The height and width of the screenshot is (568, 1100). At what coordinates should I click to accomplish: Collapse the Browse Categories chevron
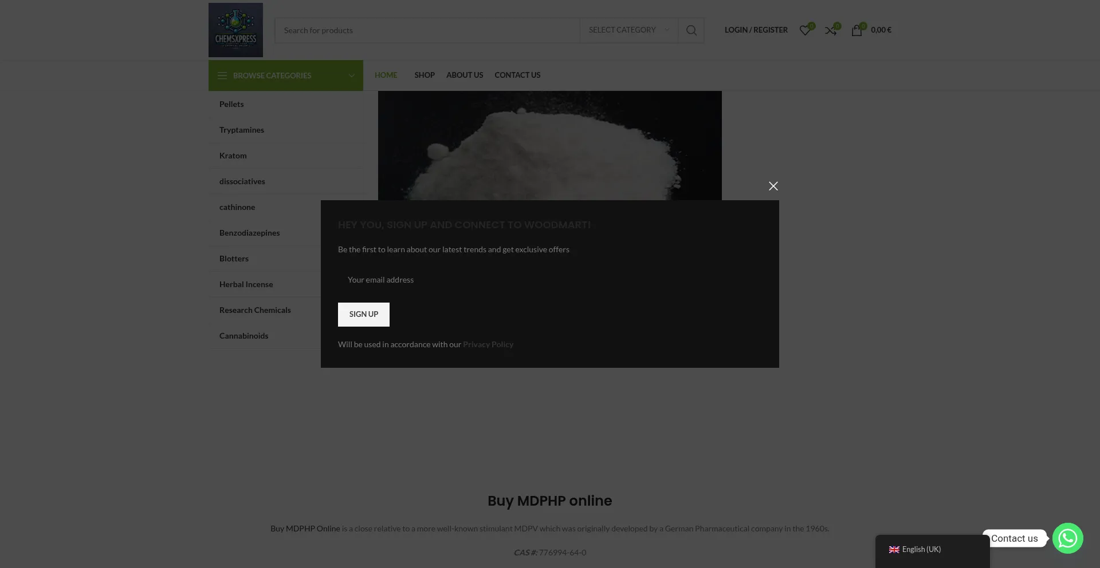[x=351, y=76]
